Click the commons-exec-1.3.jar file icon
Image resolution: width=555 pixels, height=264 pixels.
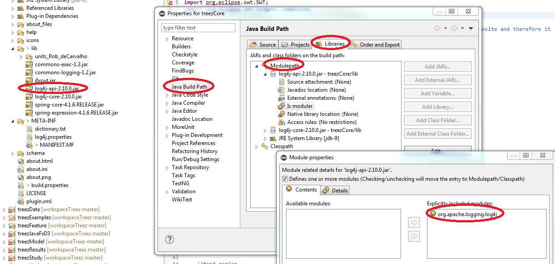tap(30, 64)
